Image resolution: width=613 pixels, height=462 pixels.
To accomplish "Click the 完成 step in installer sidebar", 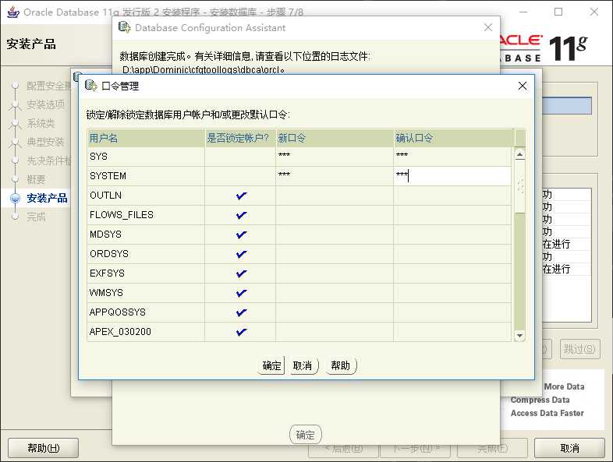I will coord(36,217).
